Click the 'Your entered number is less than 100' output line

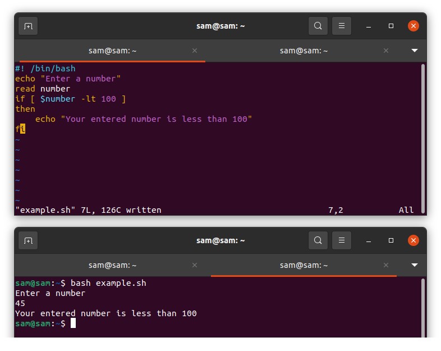105,313
